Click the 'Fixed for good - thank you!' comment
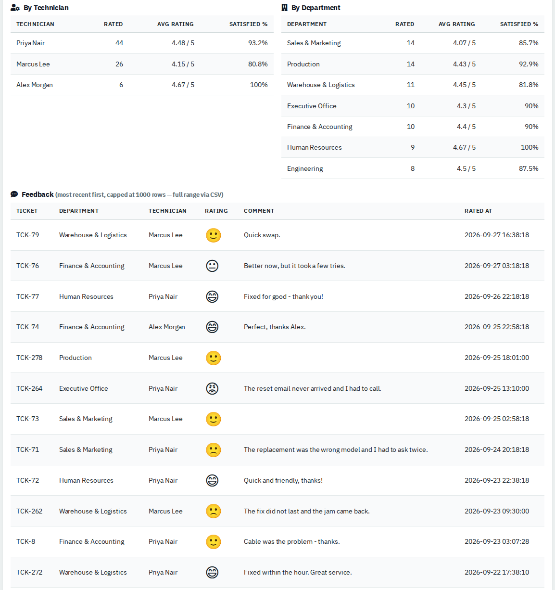Screen dimensions: 555x590 point(284,296)
